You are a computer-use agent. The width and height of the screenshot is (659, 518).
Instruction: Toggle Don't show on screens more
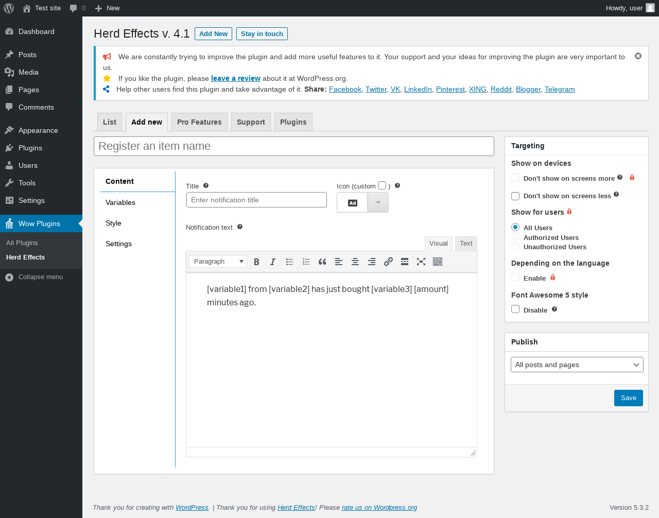click(515, 178)
